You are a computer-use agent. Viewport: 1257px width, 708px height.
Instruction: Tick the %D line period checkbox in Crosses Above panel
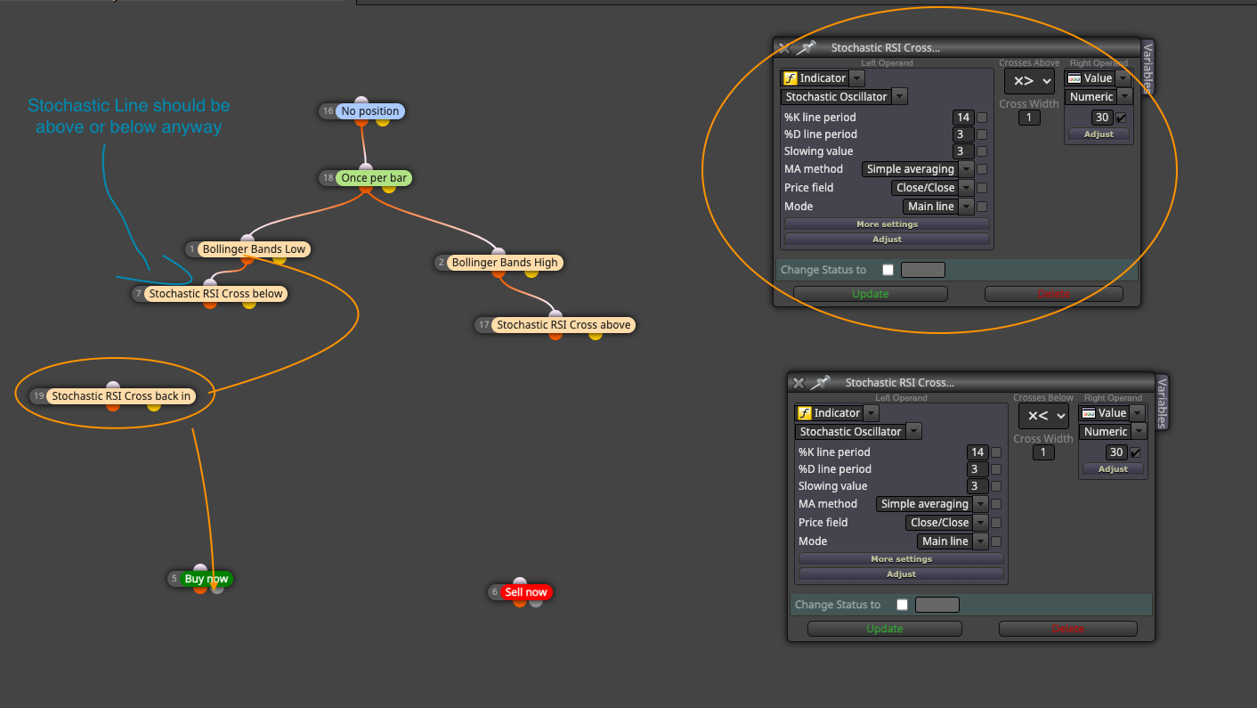point(982,134)
